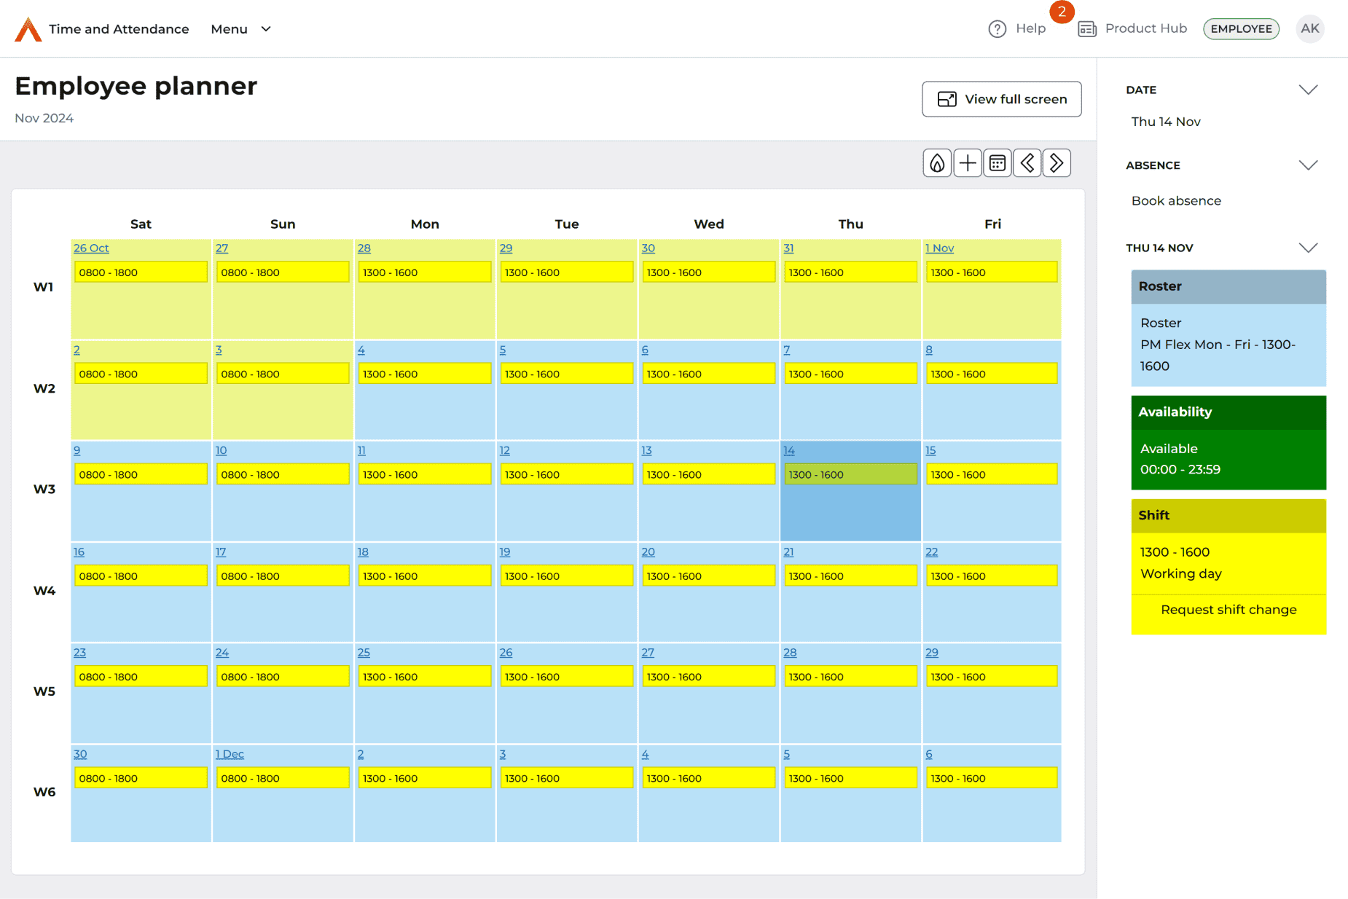Click Request shift change
Image resolution: width=1348 pixels, height=899 pixels.
pos(1229,610)
